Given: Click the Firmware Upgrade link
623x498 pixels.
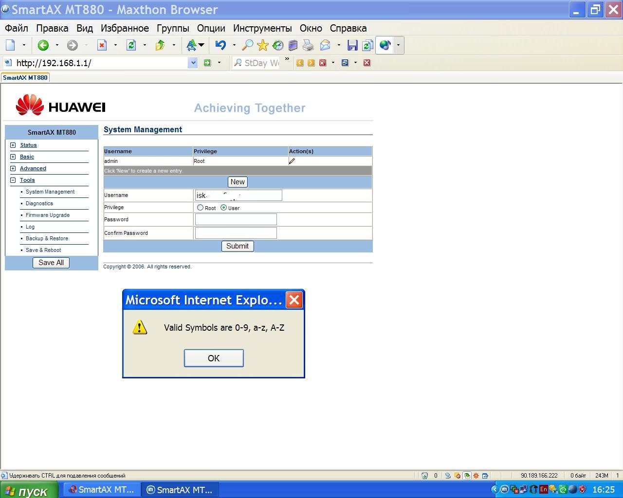Looking at the screenshot, I should coord(48,215).
